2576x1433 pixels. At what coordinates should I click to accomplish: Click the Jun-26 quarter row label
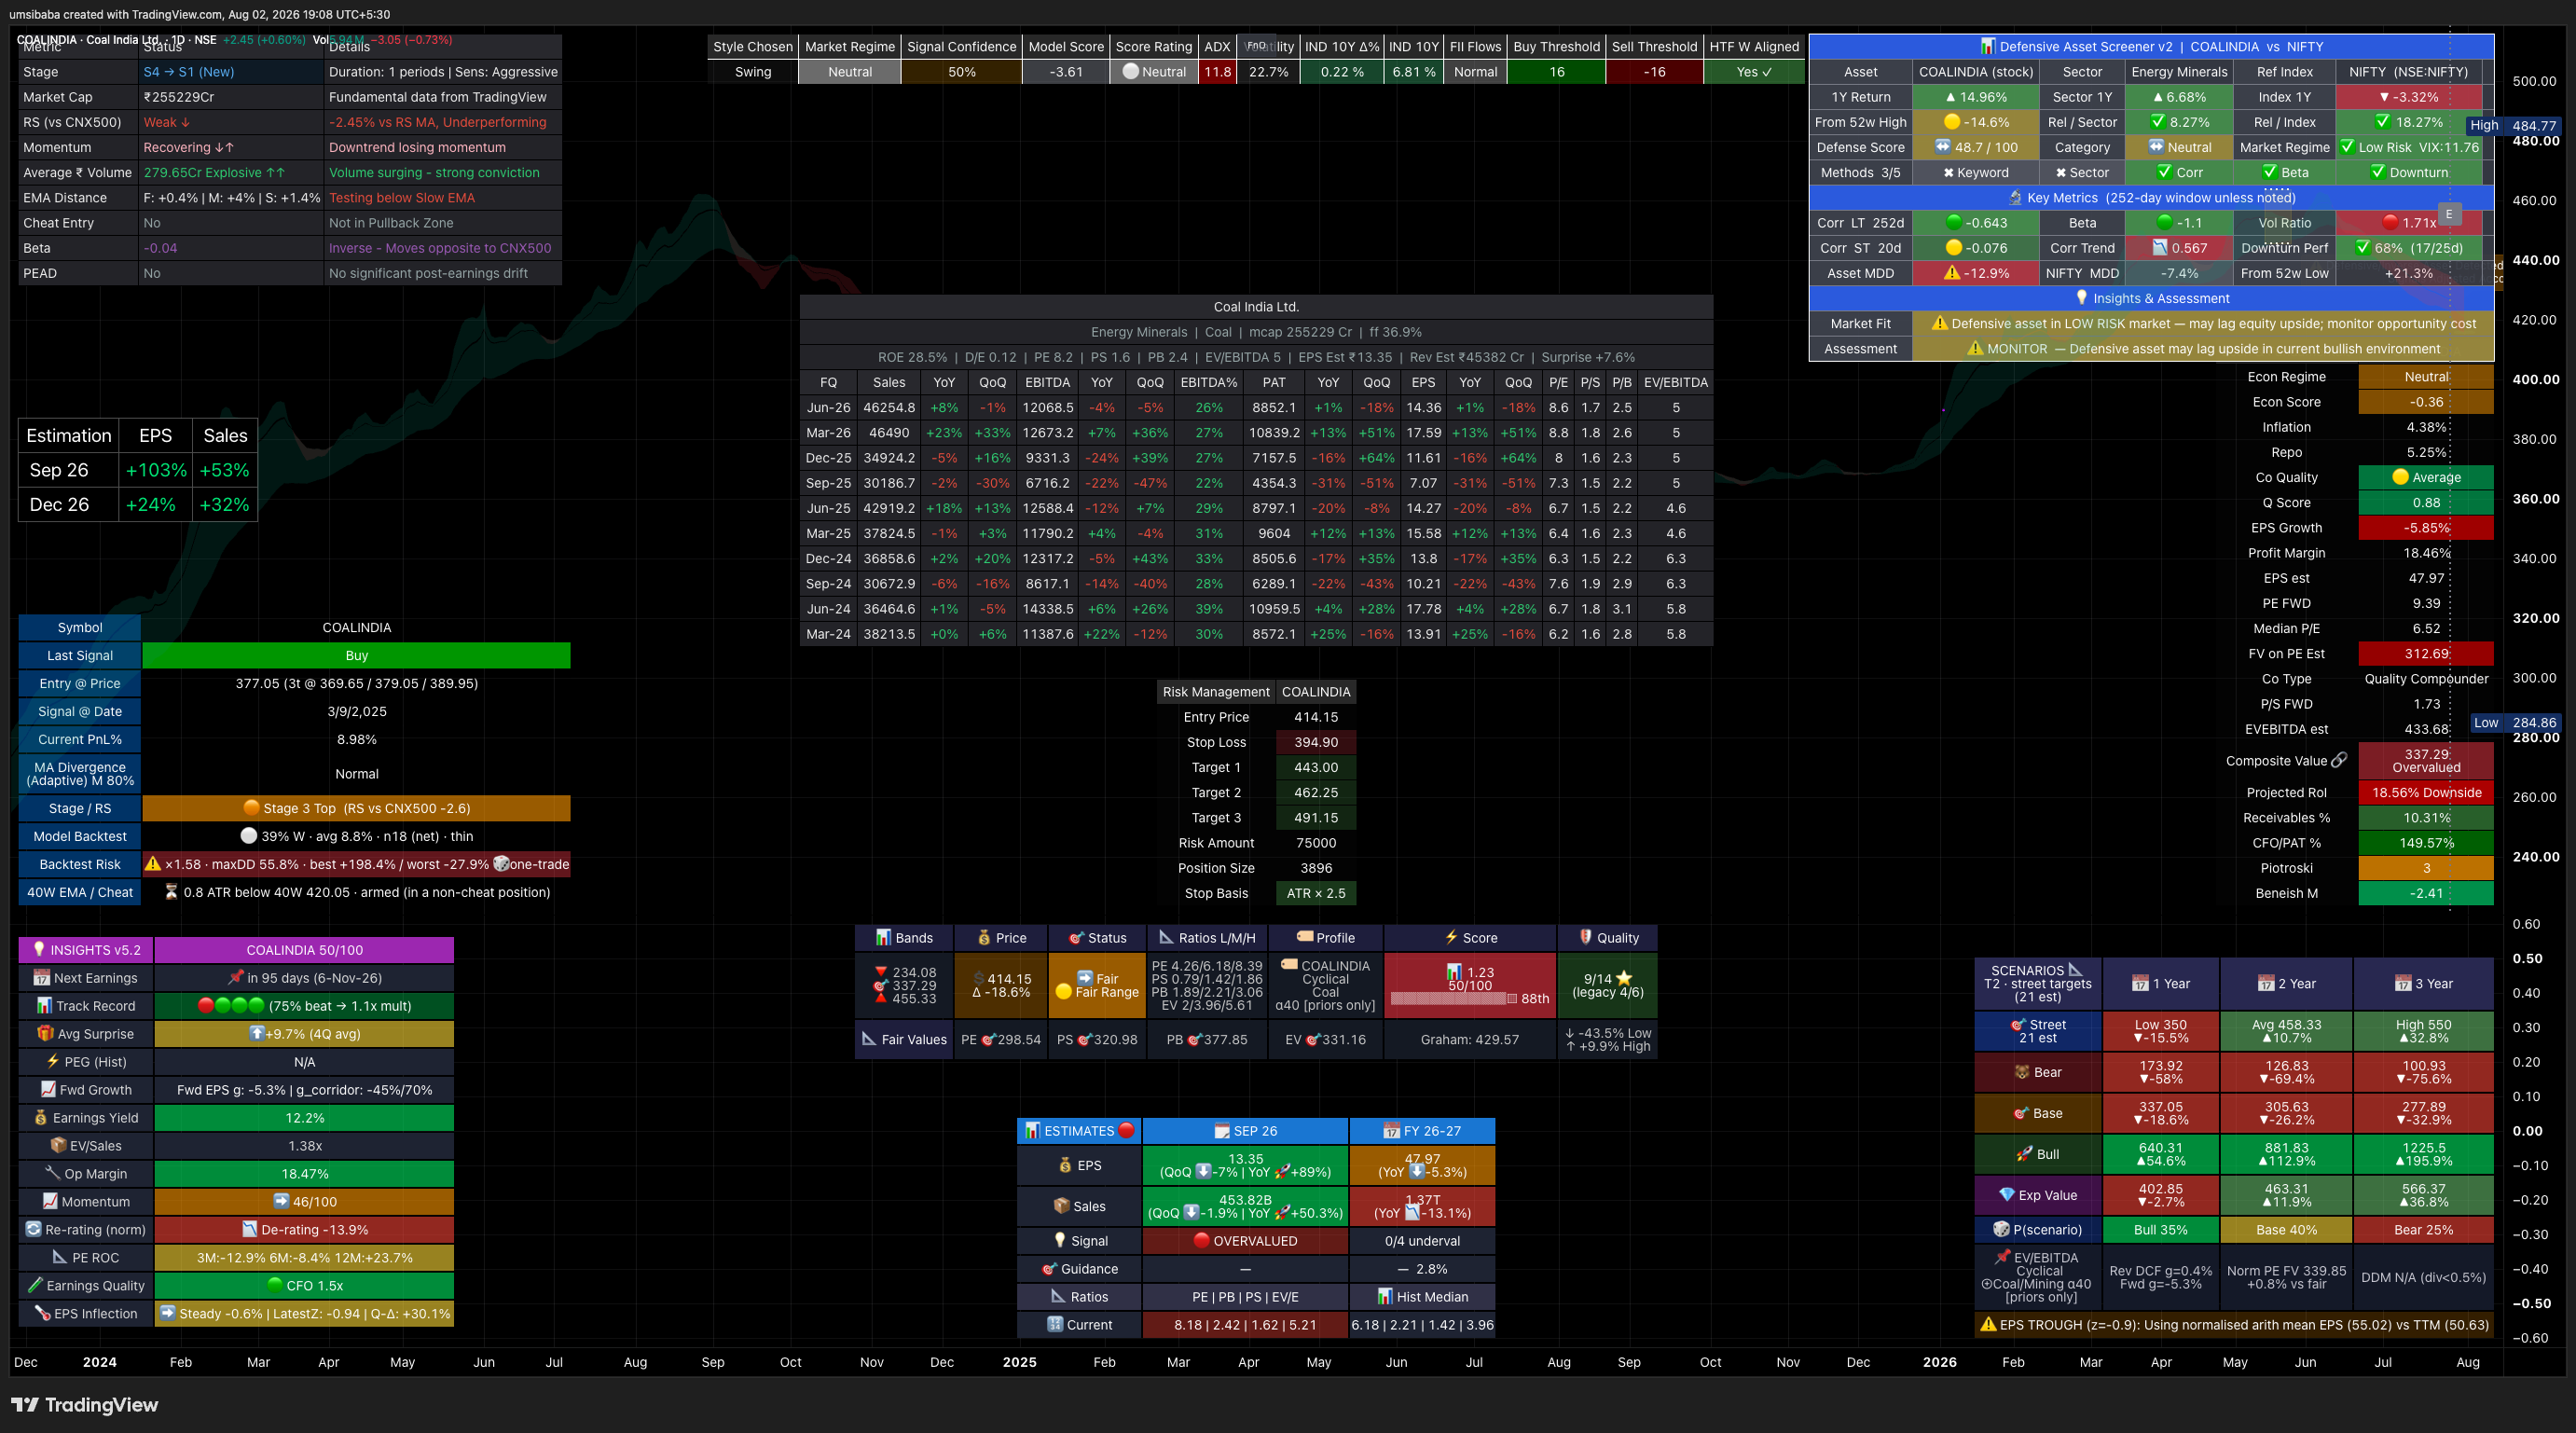(x=828, y=407)
